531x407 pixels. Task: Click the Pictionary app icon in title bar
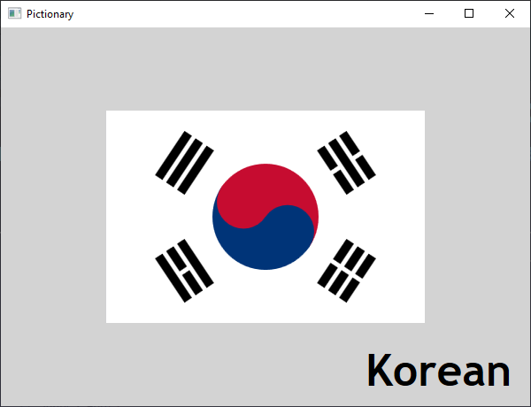[14, 13]
